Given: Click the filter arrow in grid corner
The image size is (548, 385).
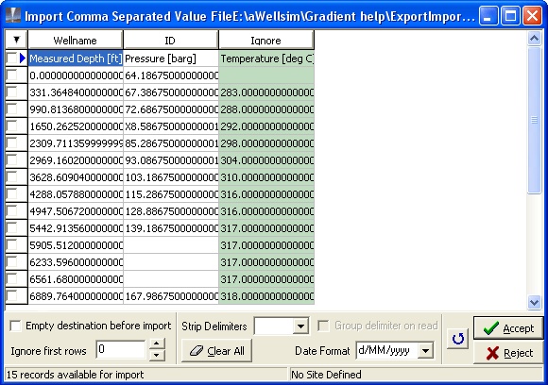Looking at the screenshot, I should point(16,40).
